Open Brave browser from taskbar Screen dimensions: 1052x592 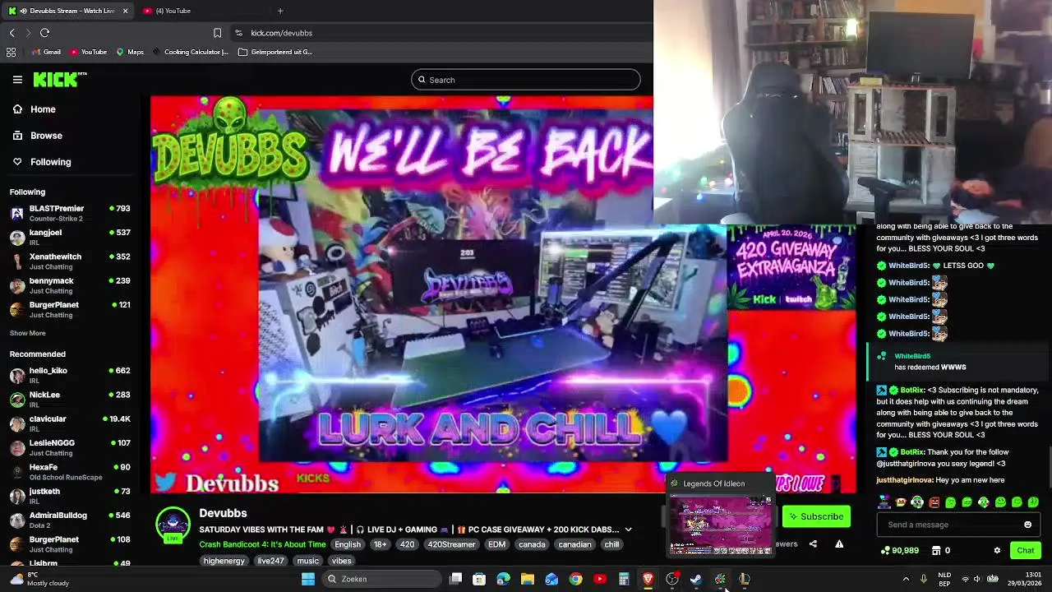(648, 579)
